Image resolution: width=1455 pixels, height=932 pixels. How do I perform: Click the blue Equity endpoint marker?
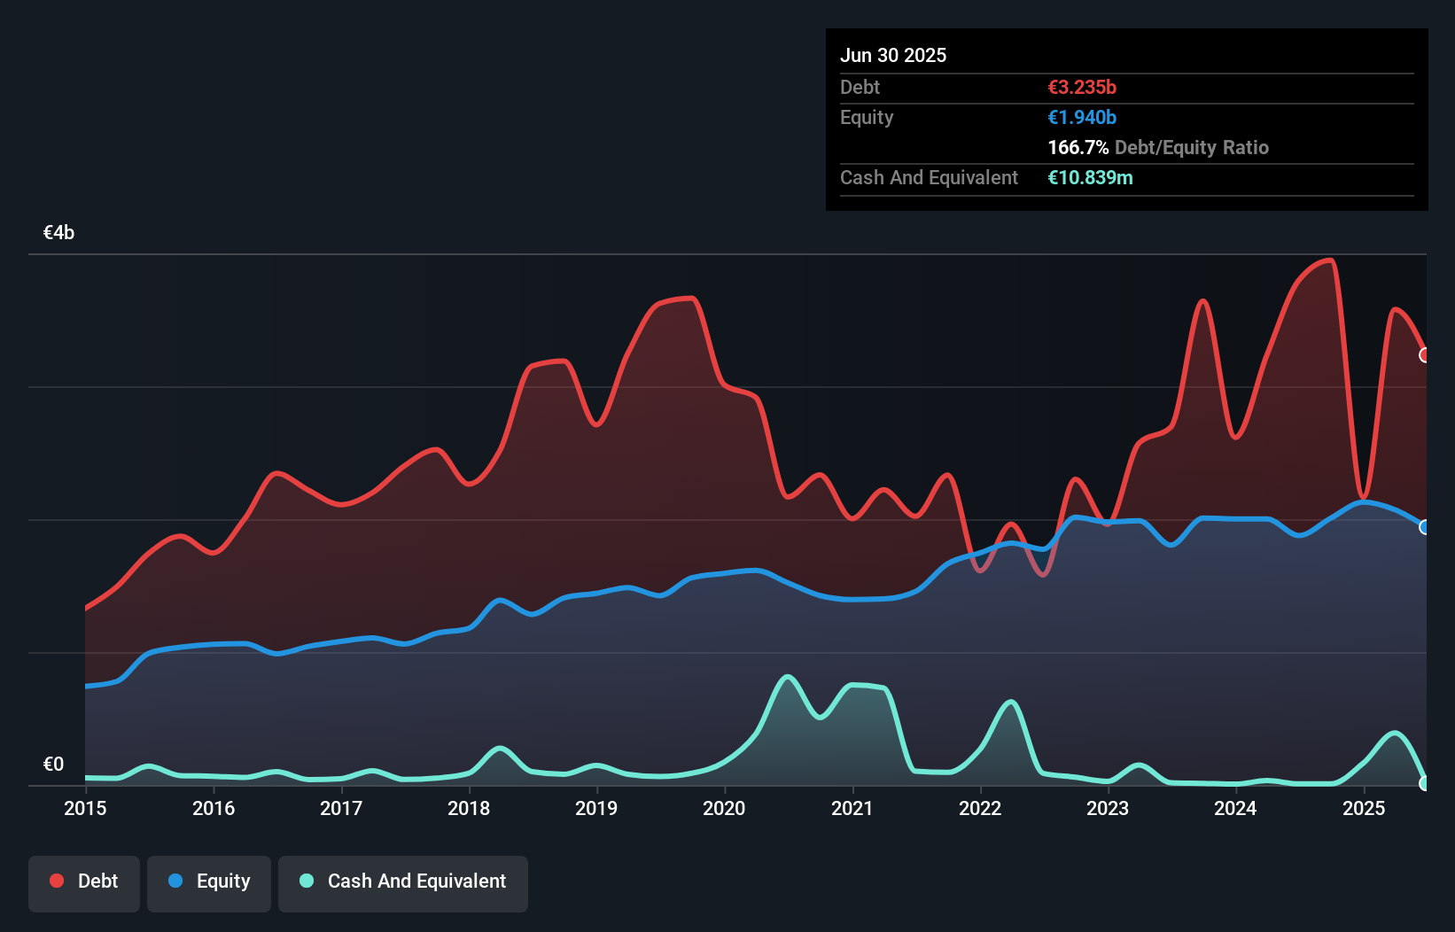pos(1425,527)
